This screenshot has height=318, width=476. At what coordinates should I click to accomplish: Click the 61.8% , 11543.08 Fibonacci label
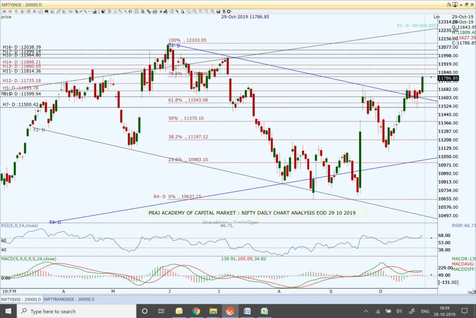tap(188, 100)
